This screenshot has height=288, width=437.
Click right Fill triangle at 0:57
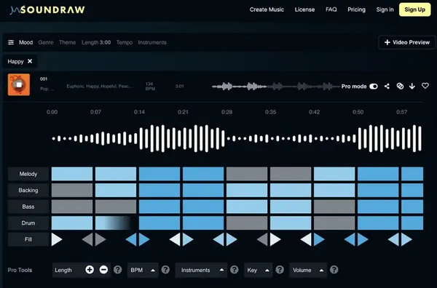point(406,239)
